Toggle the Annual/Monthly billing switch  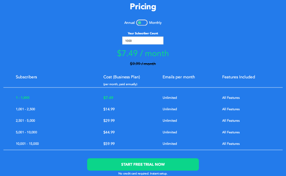[142, 23]
